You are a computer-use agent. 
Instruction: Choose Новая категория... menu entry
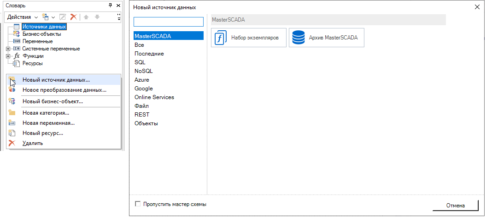click(64, 113)
